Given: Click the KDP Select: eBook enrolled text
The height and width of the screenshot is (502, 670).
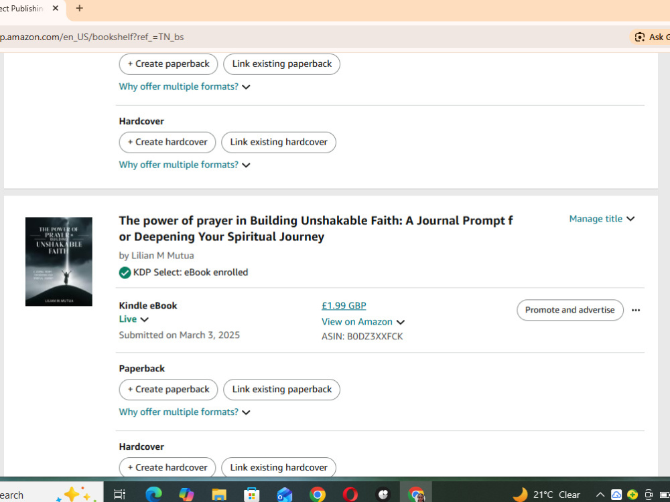Looking at the screenshot, I should point(190,272).
